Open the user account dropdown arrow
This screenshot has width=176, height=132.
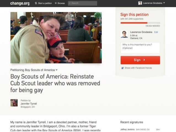tap(164, 3)
